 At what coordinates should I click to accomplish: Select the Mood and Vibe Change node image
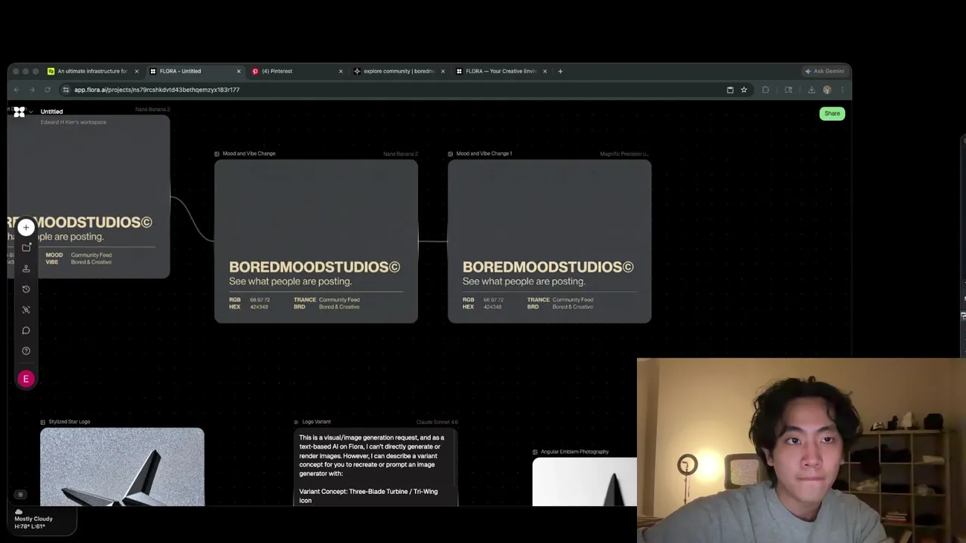pyautogui.click(x=316, y=241)
